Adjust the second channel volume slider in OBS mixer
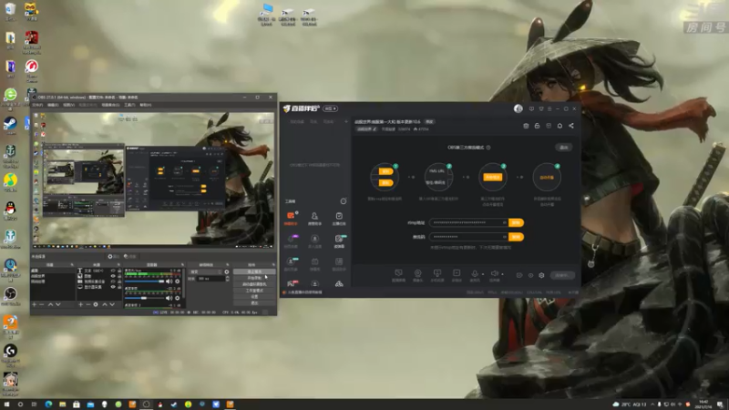 pos(145,298)
